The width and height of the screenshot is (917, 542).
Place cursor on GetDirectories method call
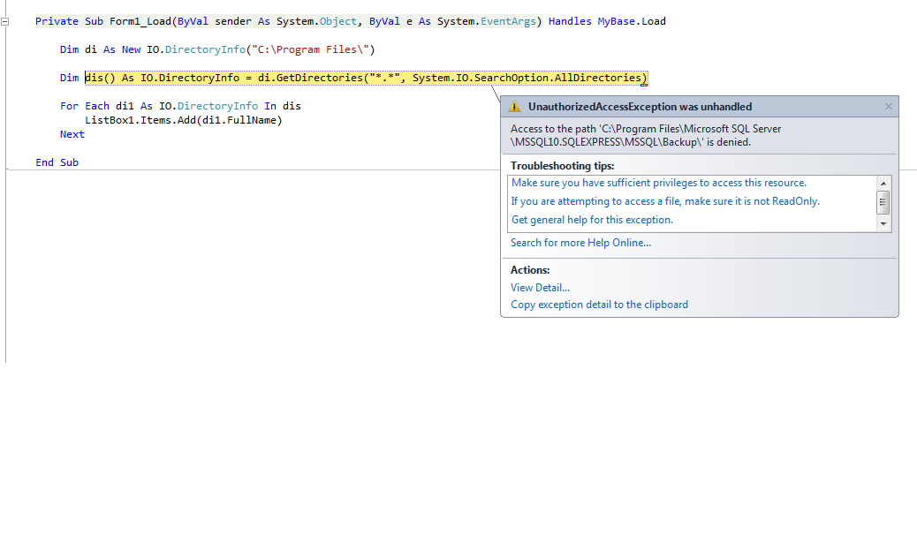(x=318, y=78)
